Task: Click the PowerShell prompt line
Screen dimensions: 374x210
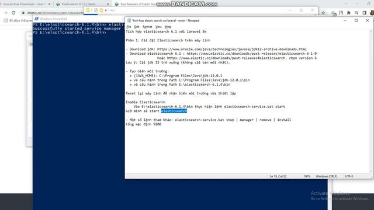Action: [x=70, y=33]
